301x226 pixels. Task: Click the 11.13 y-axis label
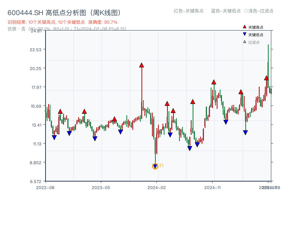click(37, 144)
